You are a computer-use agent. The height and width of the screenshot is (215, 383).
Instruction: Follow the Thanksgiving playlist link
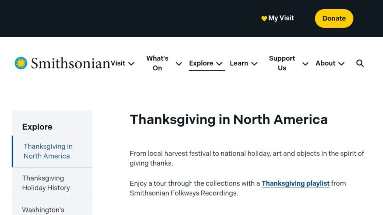coord(296,183)
